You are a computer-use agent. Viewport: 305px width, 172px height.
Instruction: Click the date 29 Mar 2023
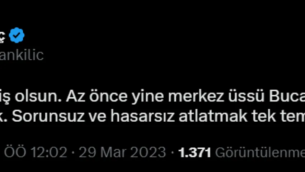coord(122,152)
